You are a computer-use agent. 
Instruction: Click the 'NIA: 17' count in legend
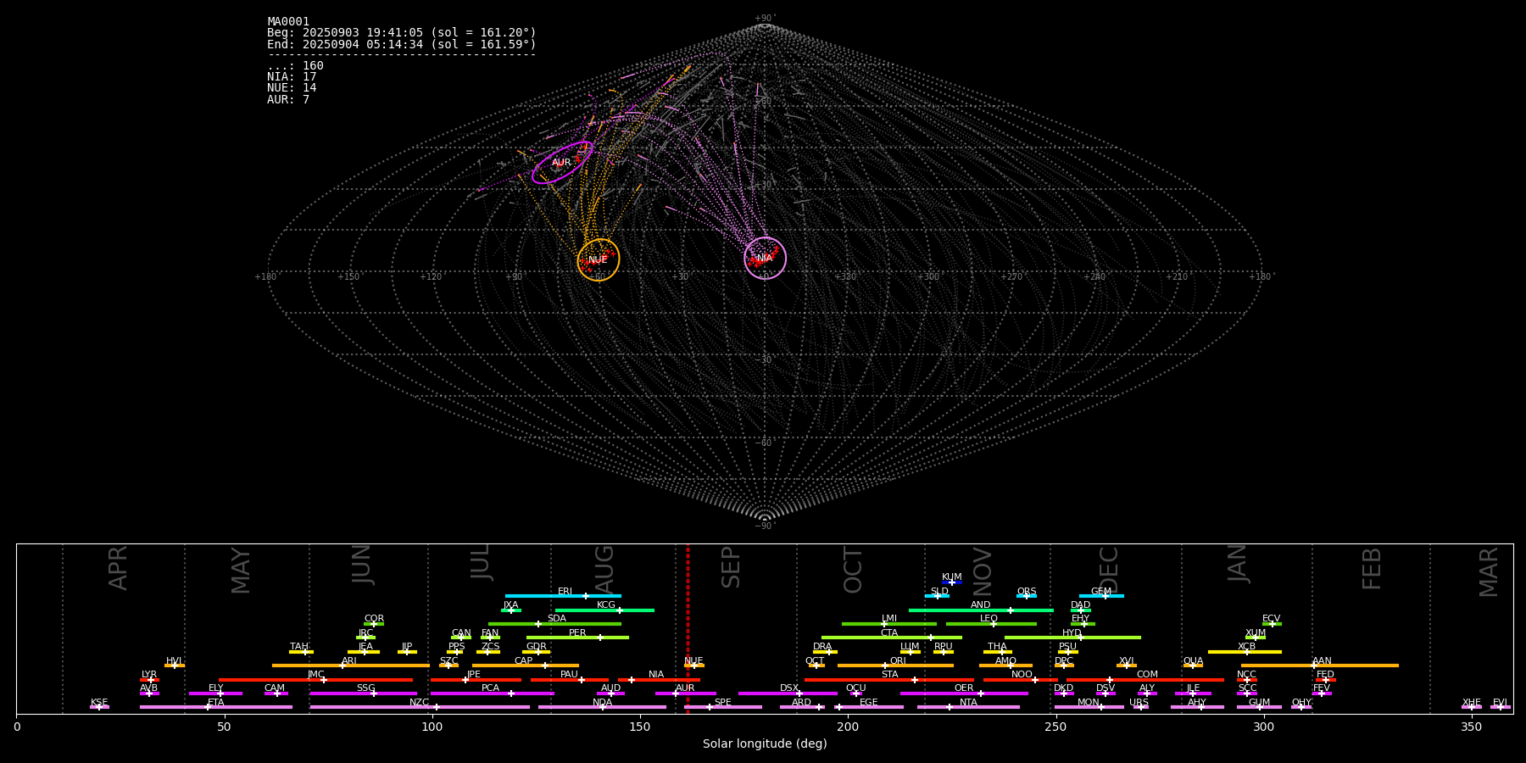click(x=292, y=77)
